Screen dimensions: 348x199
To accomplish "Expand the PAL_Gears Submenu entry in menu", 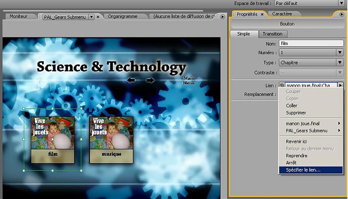I will click(311, 130).
